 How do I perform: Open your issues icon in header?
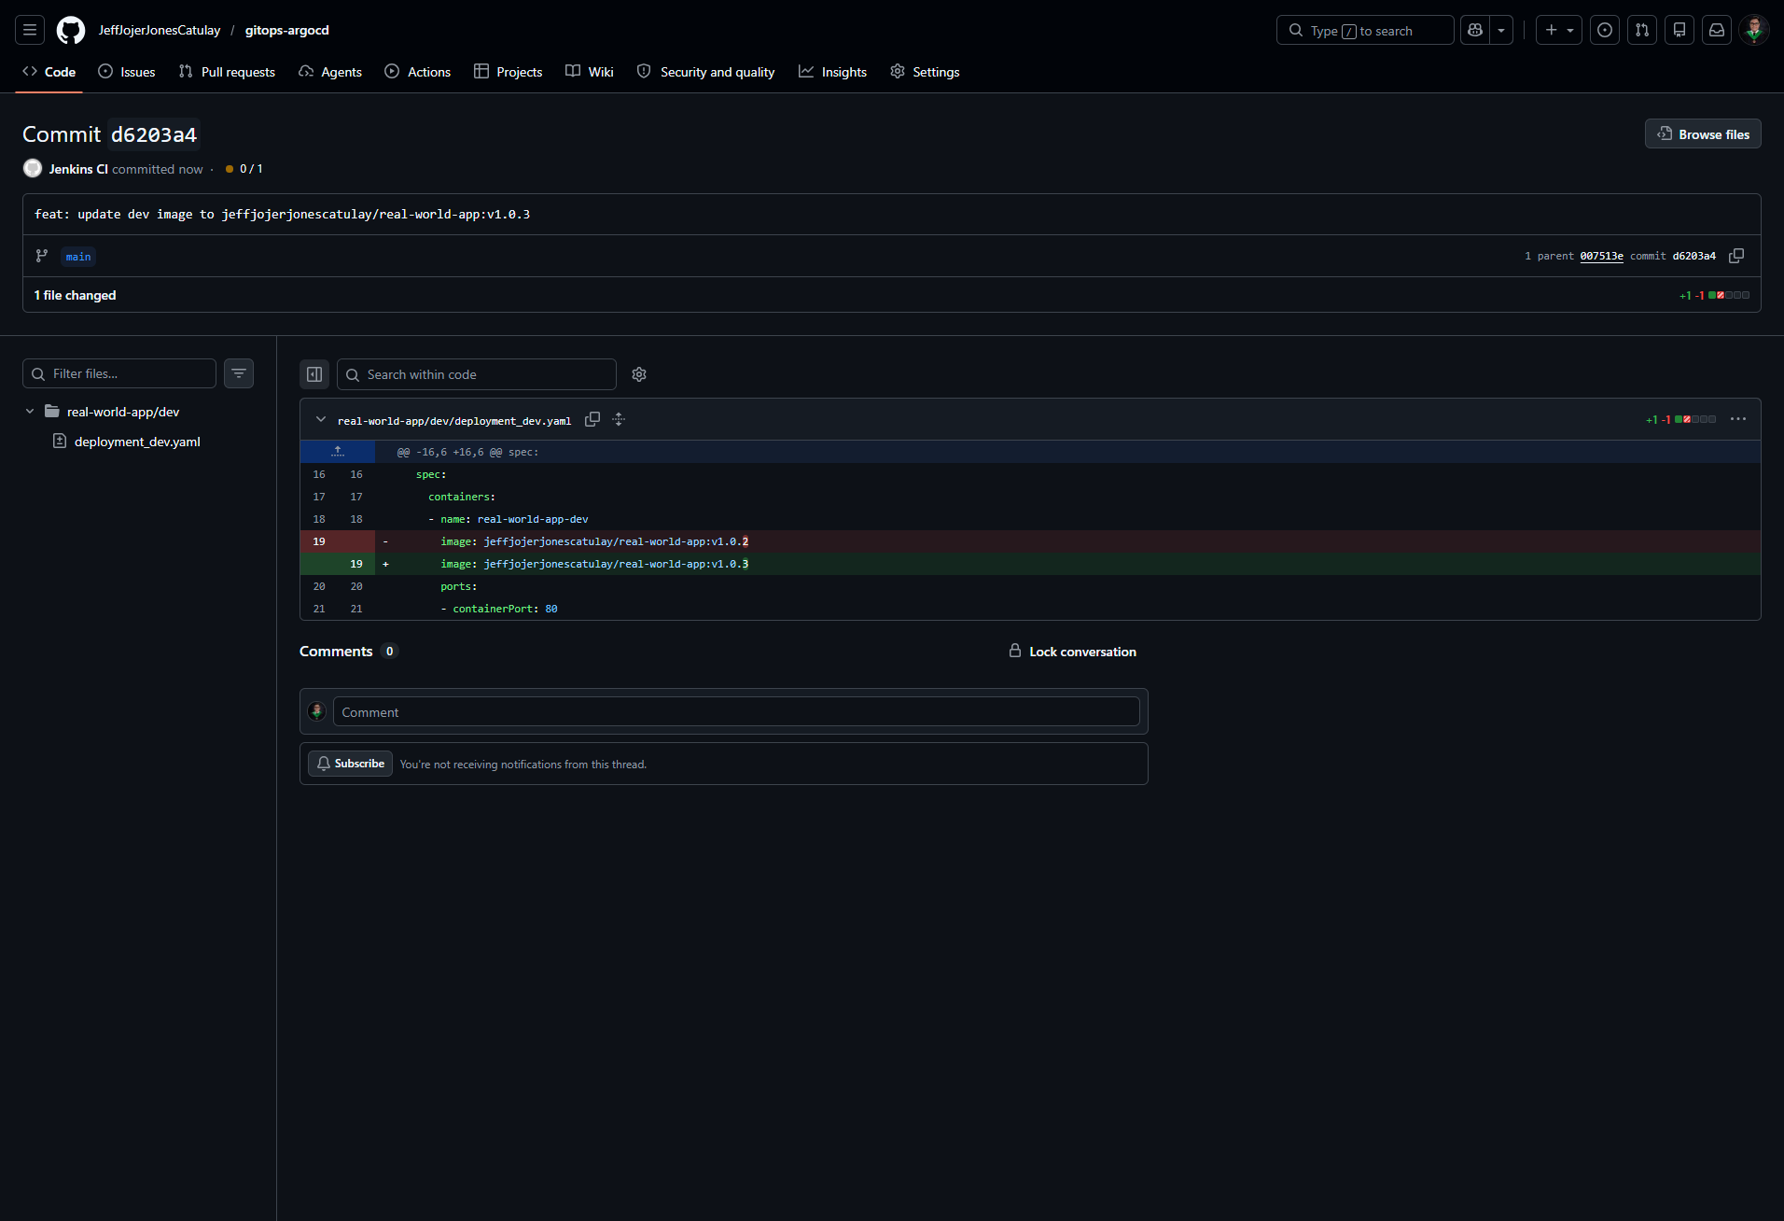tap(1605, 30)
